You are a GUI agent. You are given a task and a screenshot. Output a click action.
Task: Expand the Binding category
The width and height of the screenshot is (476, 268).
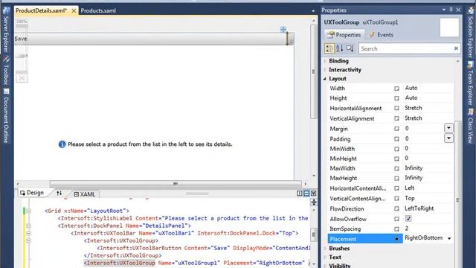[325, 61]
